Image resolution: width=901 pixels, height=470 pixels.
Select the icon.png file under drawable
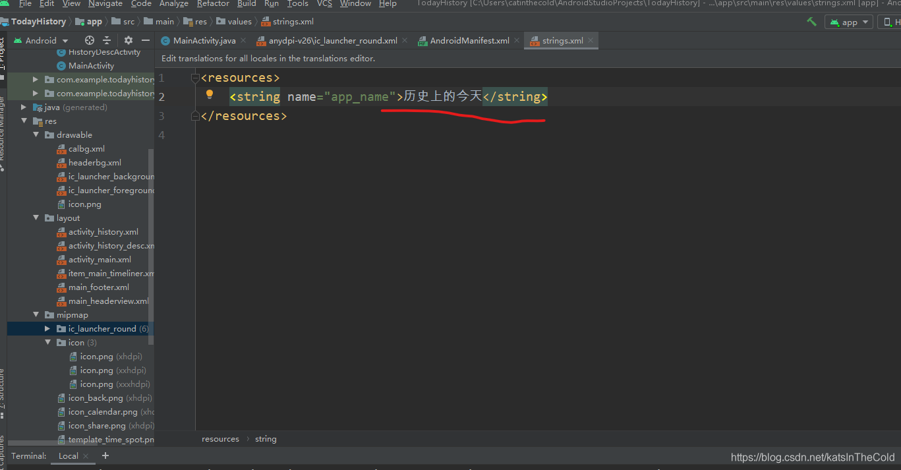84,204
